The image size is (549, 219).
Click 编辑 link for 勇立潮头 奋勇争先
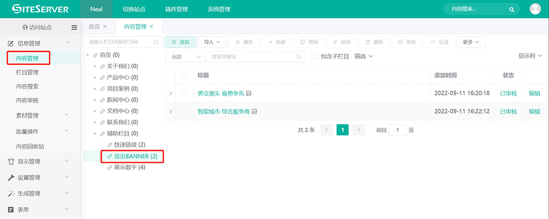coord(534,93)
